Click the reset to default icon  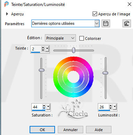pyautogui.click(x=127, y=23)
